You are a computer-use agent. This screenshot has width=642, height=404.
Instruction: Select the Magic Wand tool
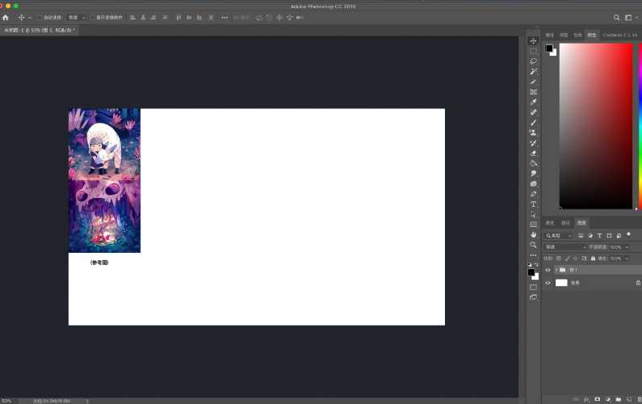[x=533, y=71]
